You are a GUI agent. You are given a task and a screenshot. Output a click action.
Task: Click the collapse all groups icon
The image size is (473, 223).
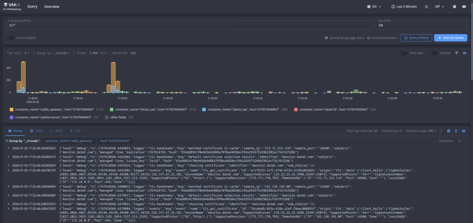tap(442, 131)
